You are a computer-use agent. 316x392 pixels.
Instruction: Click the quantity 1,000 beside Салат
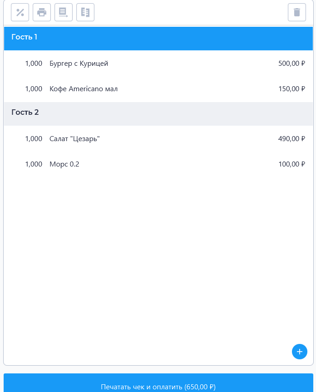pos(34,139)
